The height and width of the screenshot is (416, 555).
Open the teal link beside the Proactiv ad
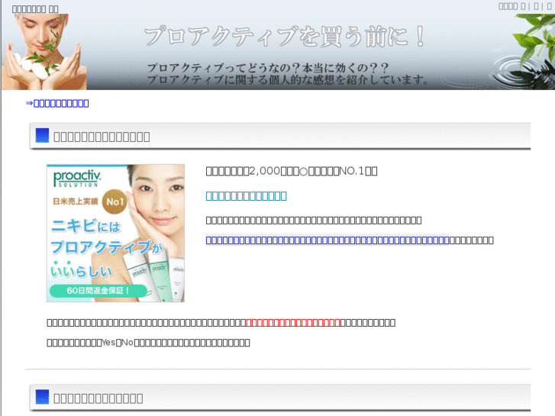tap(246, 195)
